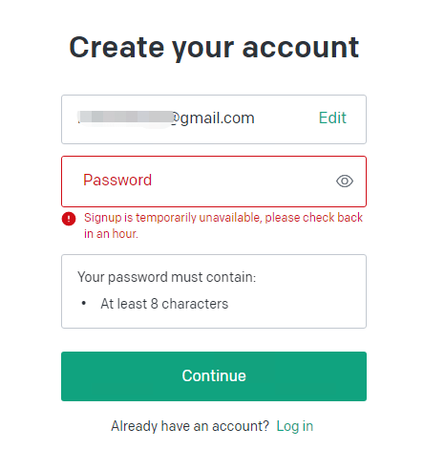The image size is (445, 471).
Task: Focus the Password input field
Action: coord(214,182)
